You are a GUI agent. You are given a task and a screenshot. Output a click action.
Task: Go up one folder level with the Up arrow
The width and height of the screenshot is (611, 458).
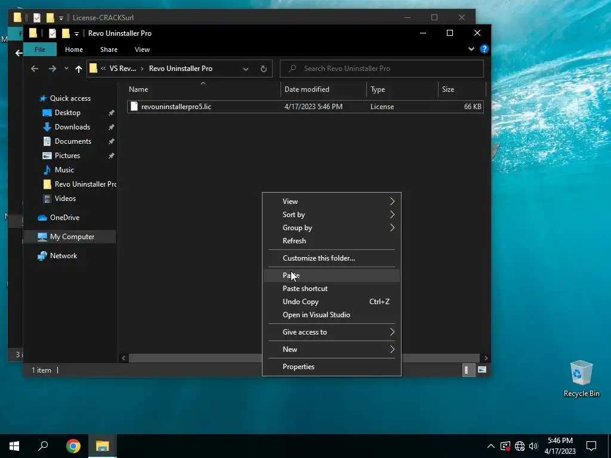click(x=79, y=69)
